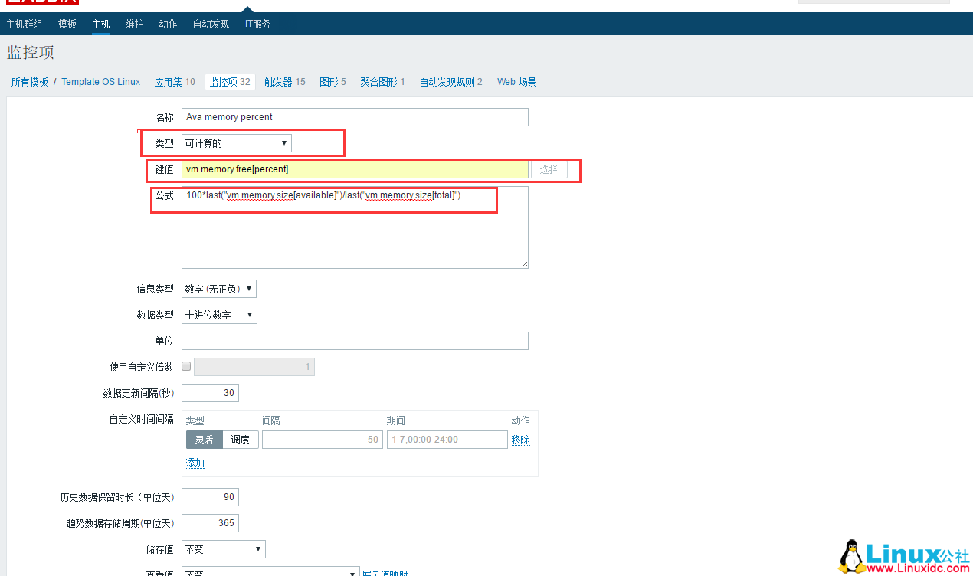Enable the 使用自定义倍数 checkbox
The height and width of the screenshot is (576, 973).
coord(185,366)
